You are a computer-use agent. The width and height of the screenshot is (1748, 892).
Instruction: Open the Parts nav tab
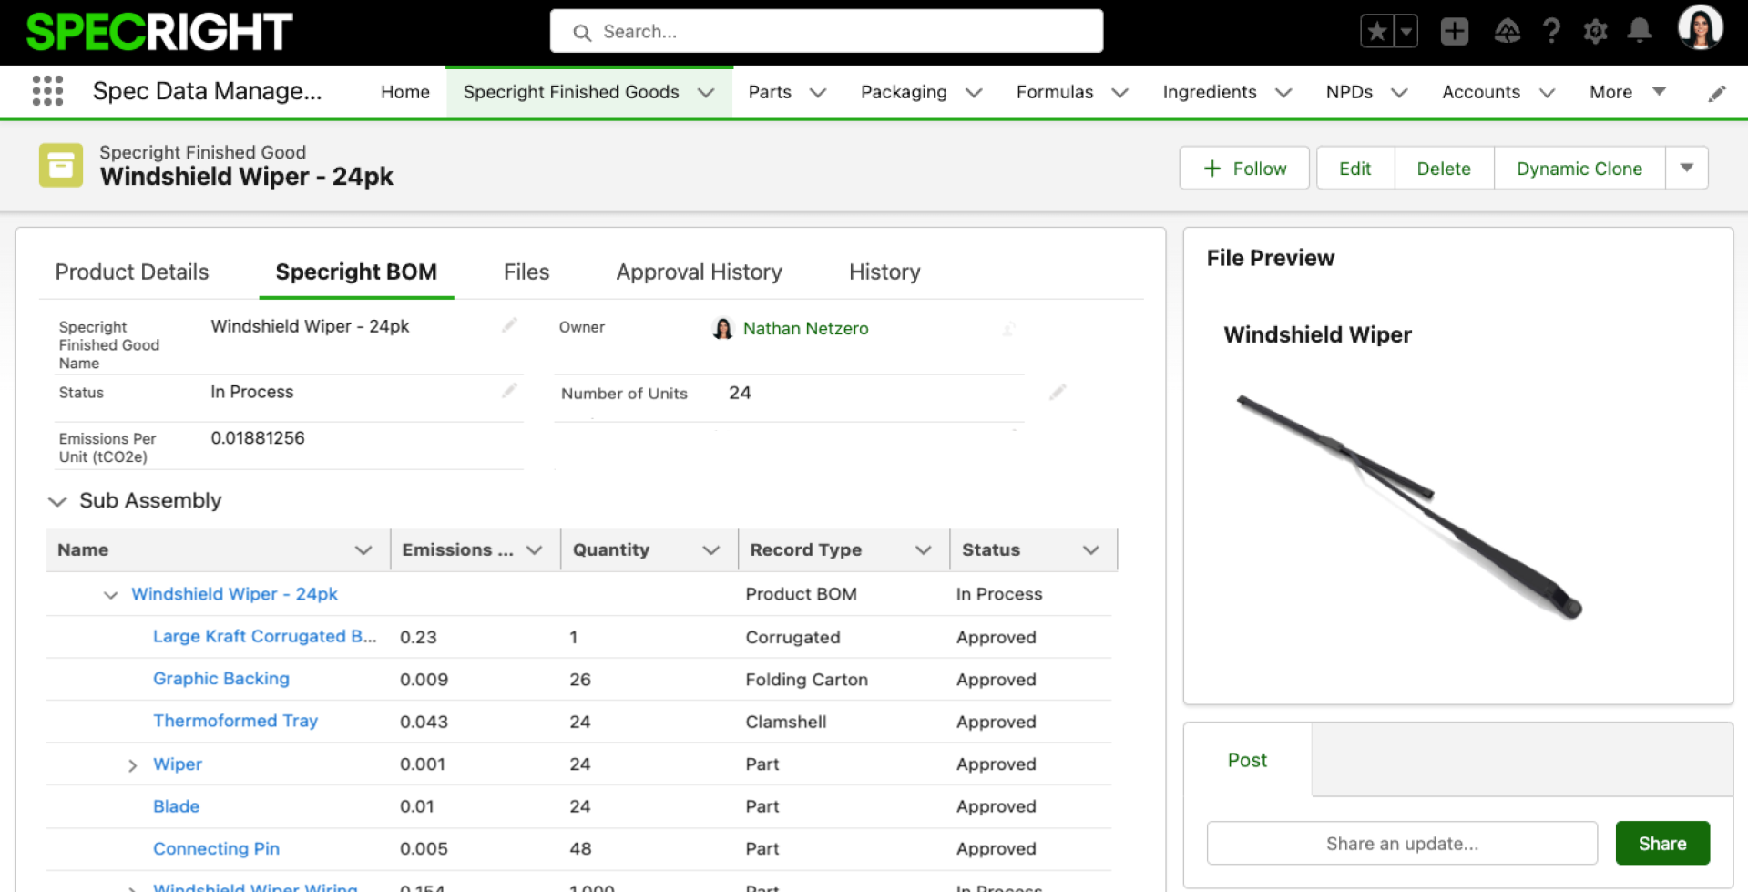pyautogui.click(x=770, y=92)
